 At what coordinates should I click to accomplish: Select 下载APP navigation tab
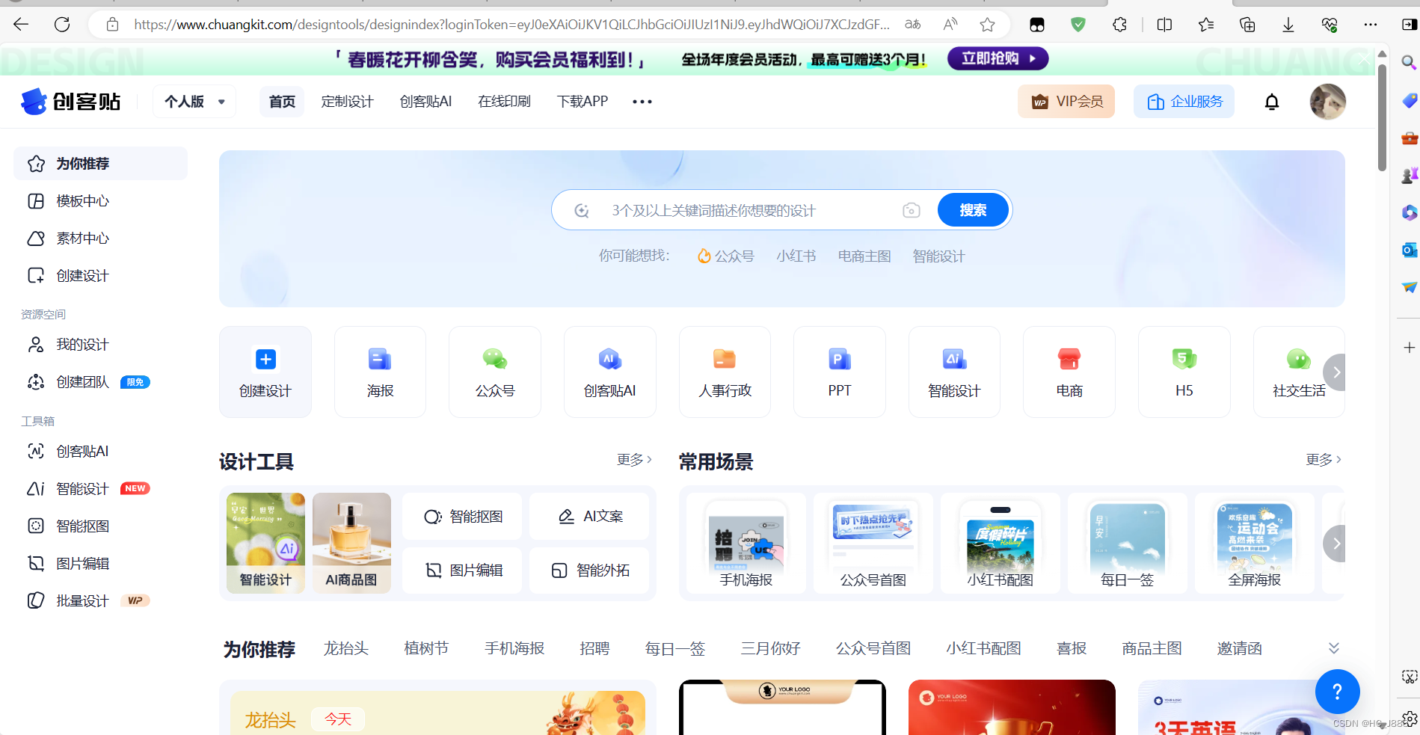click(x=583, y=102)
